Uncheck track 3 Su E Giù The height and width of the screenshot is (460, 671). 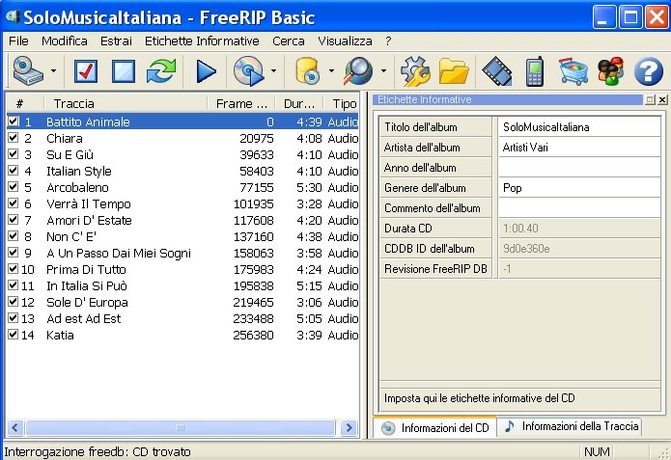click(x=14, y=154)
